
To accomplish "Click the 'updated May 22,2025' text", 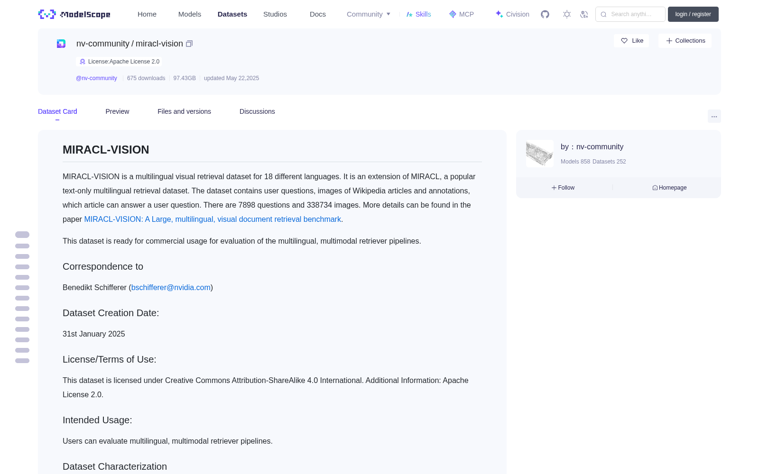I will point(231,78).
